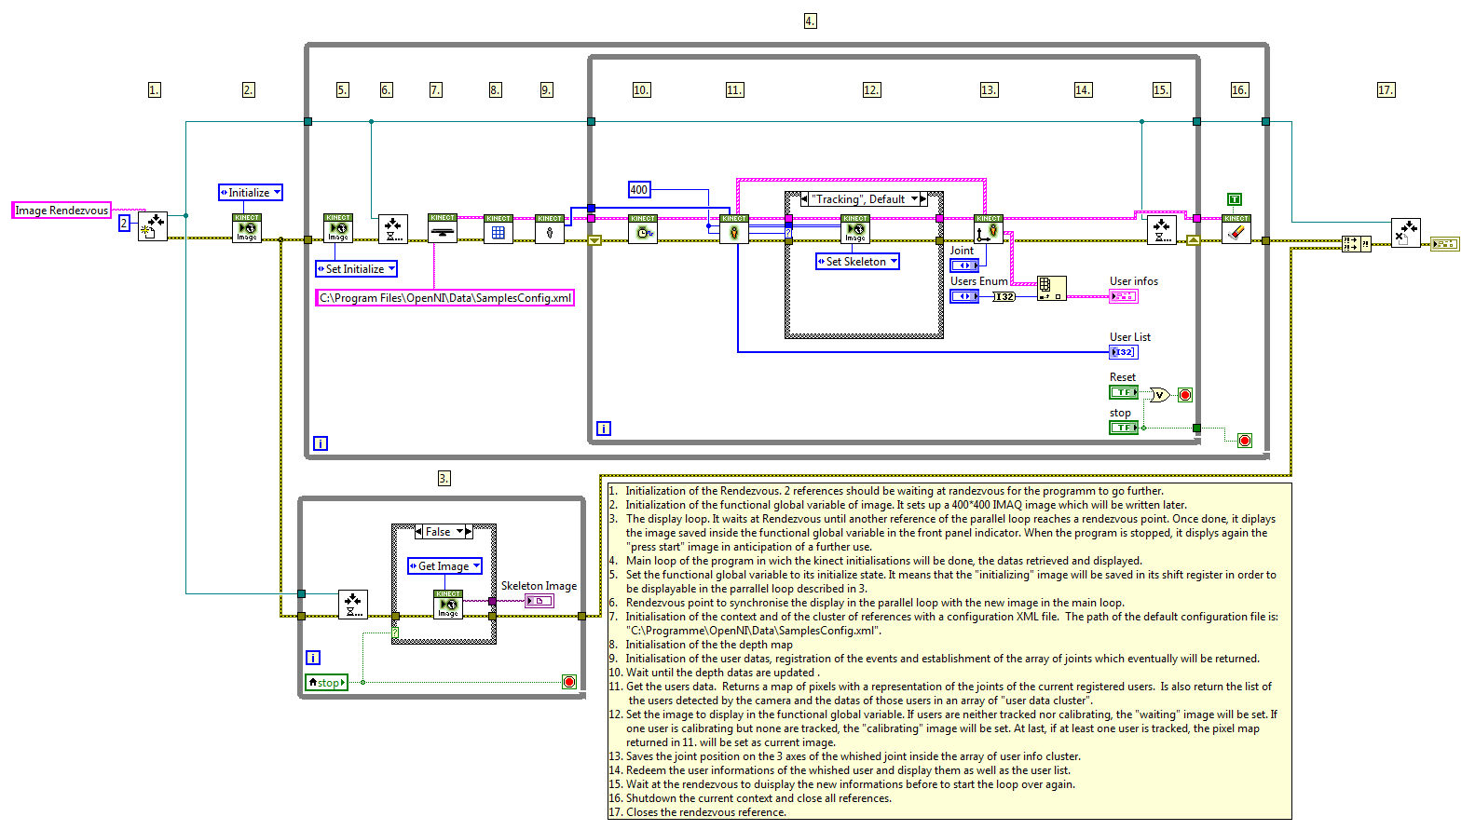Select Kinect user init VI at step 9
Viewport: 1475px width, 830px height.
point(550,229)
